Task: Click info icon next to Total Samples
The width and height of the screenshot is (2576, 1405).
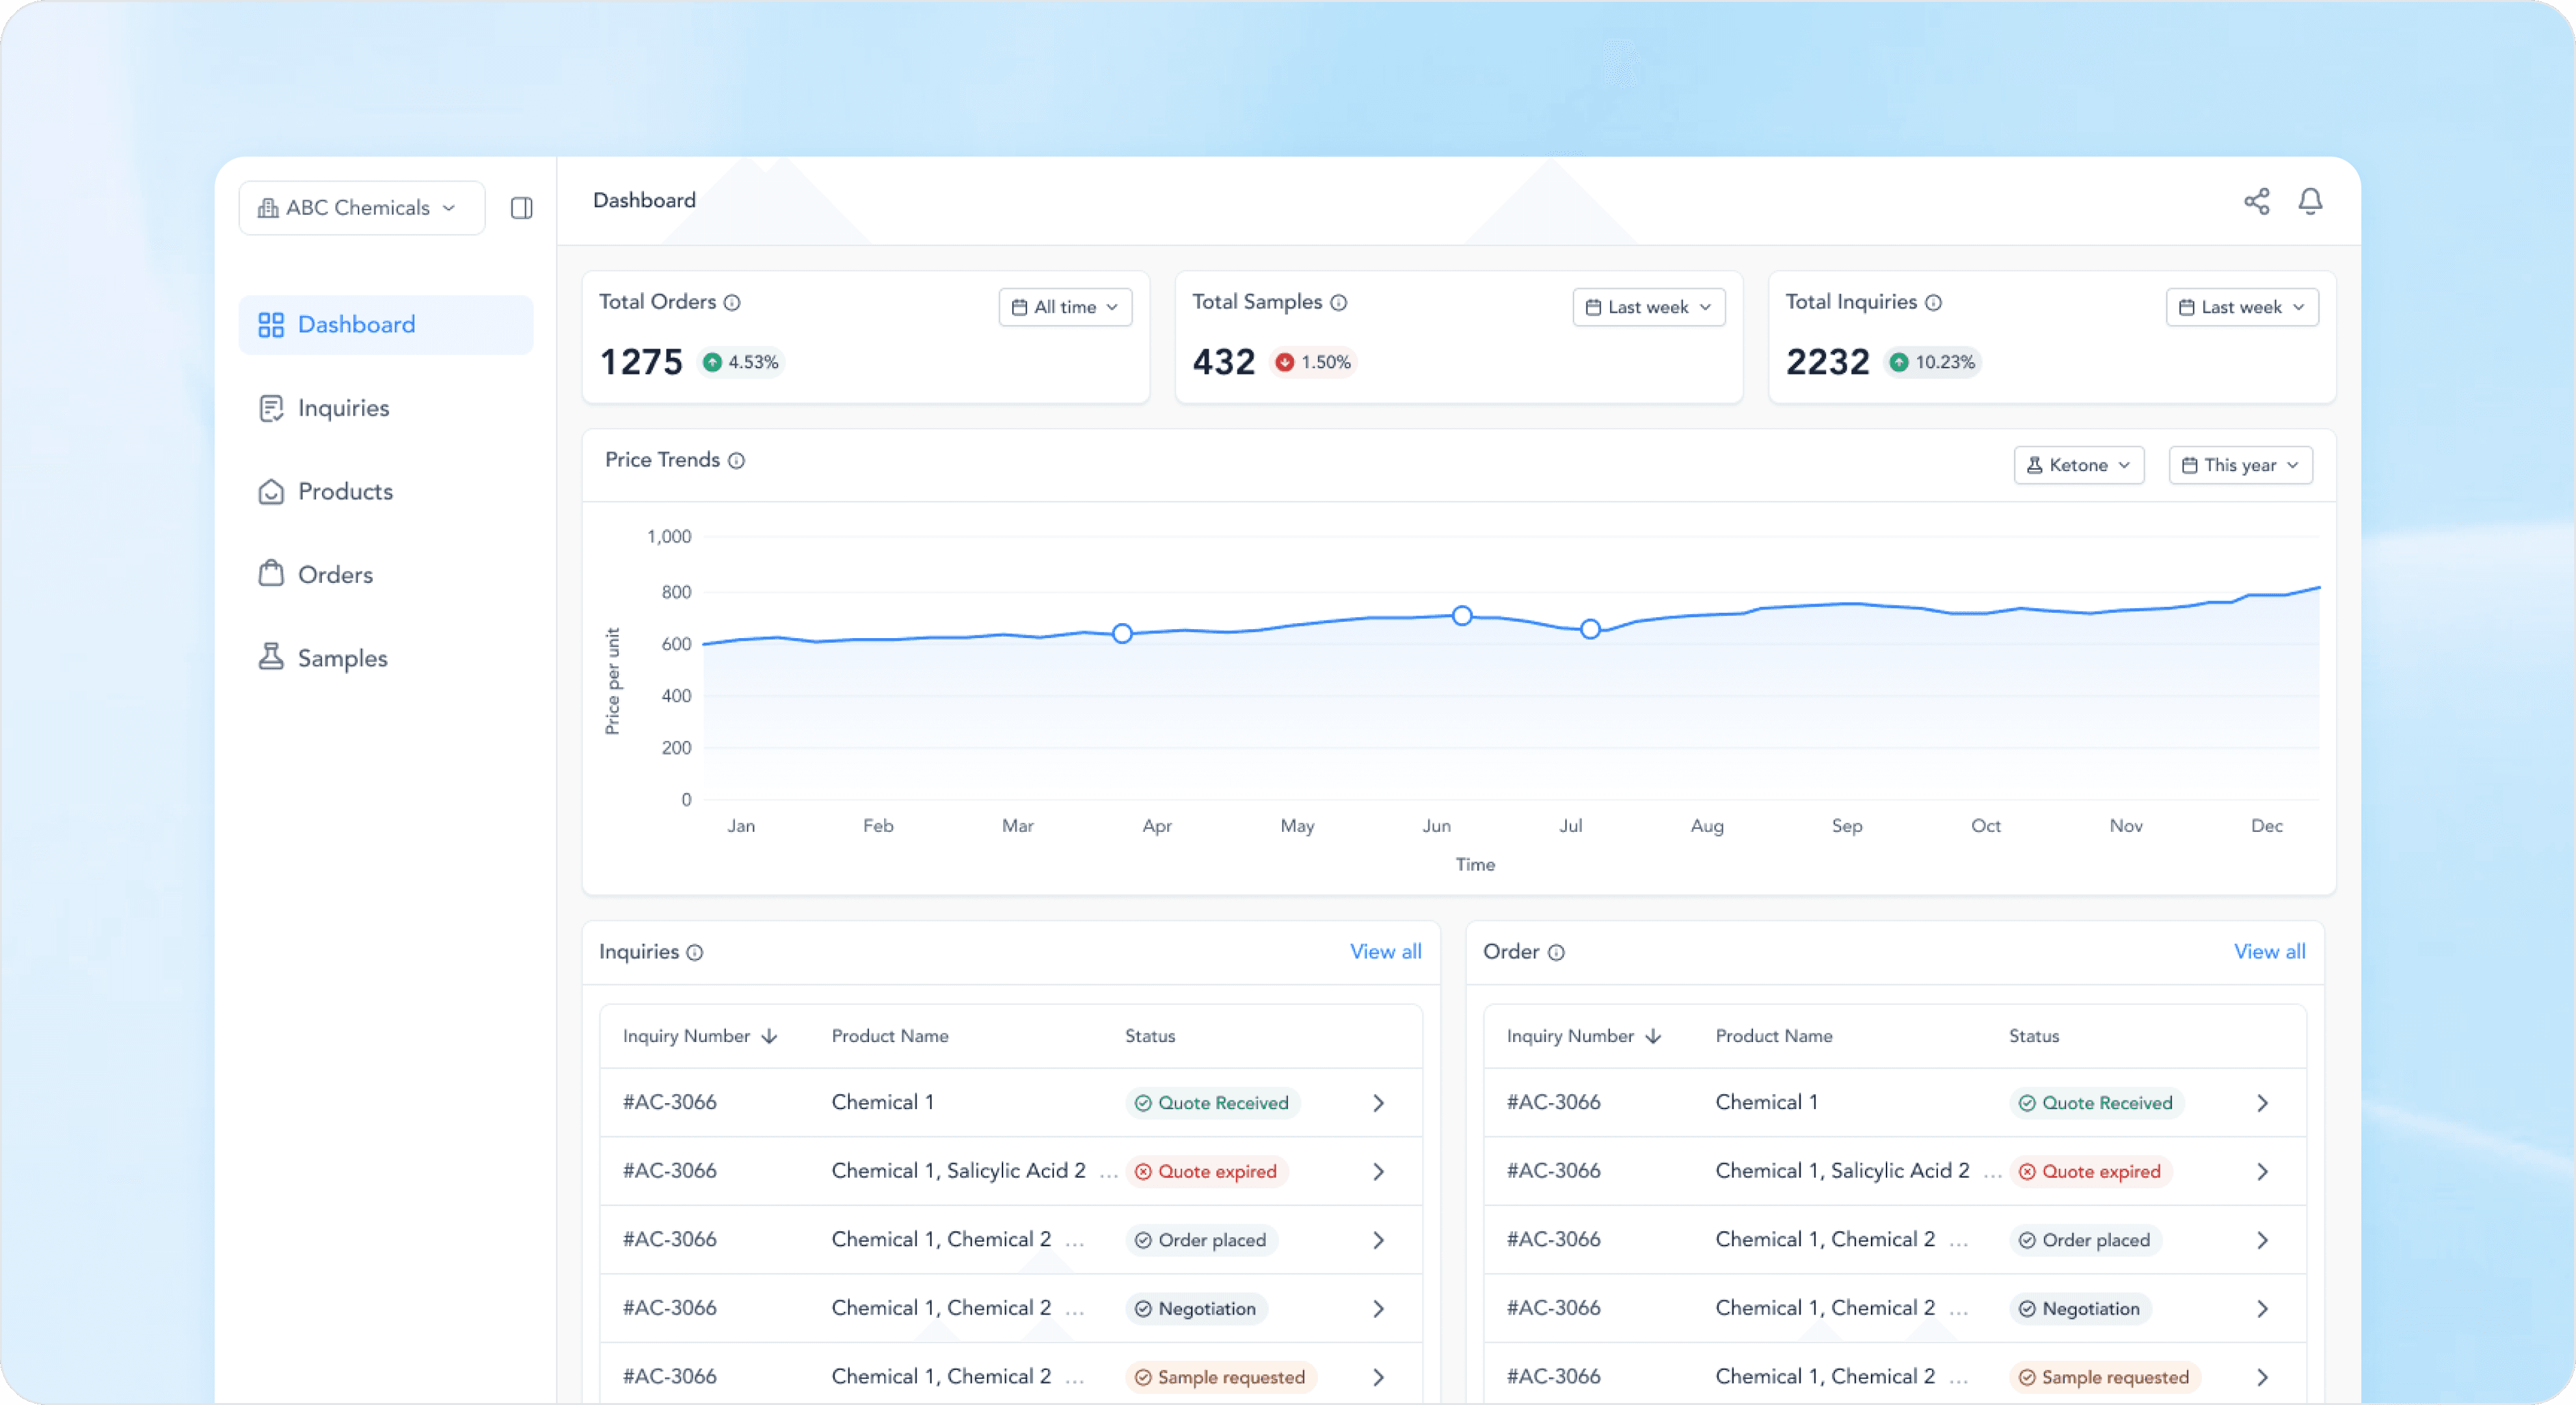Action: tap(1339, 303)
